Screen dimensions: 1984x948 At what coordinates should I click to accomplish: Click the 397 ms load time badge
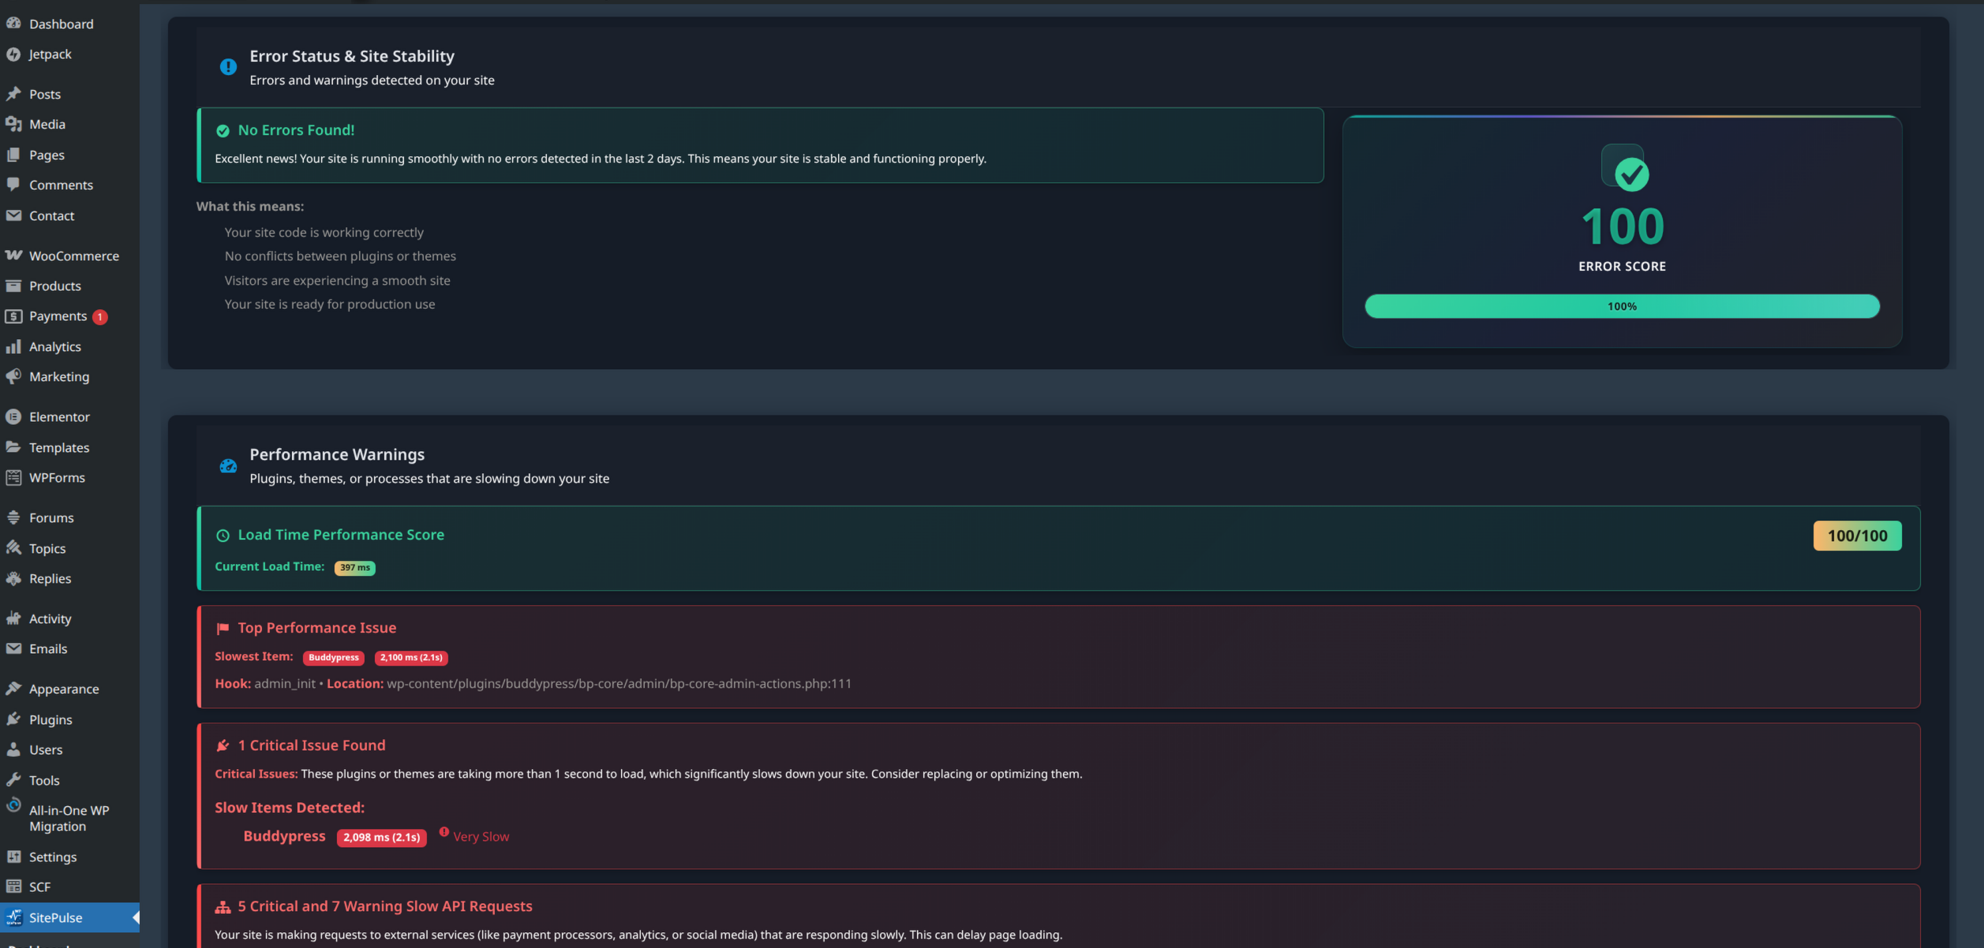[354, 567]
